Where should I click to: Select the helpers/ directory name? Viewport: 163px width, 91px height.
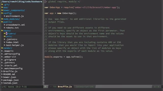pyautogui.click(x=11, y=34)
